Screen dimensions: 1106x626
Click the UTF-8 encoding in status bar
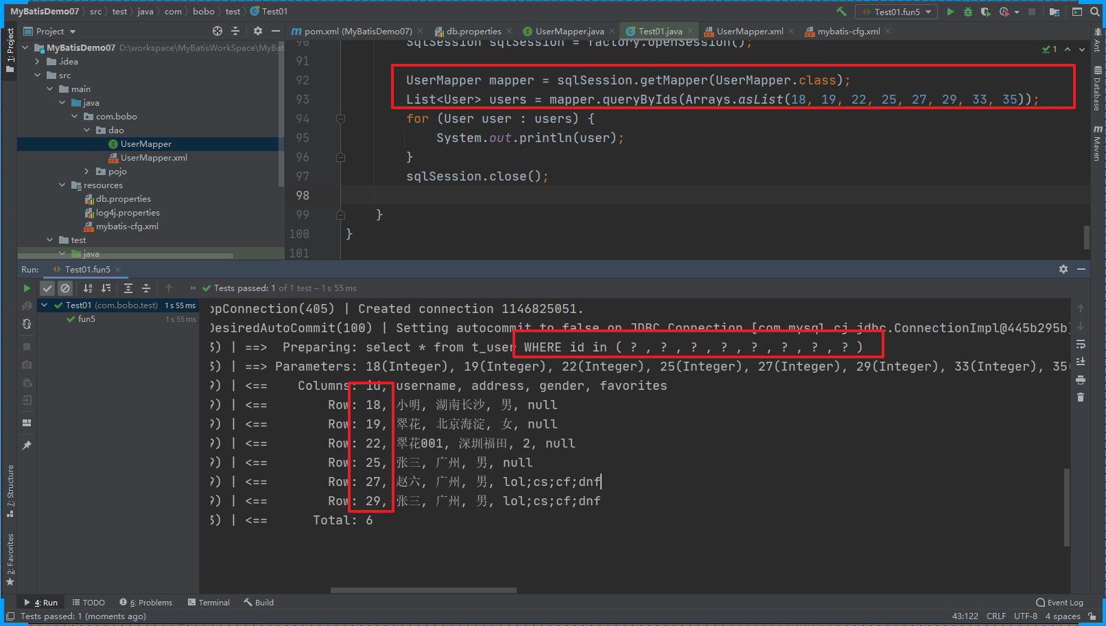pyautogui.click(x=1026, y=616)
